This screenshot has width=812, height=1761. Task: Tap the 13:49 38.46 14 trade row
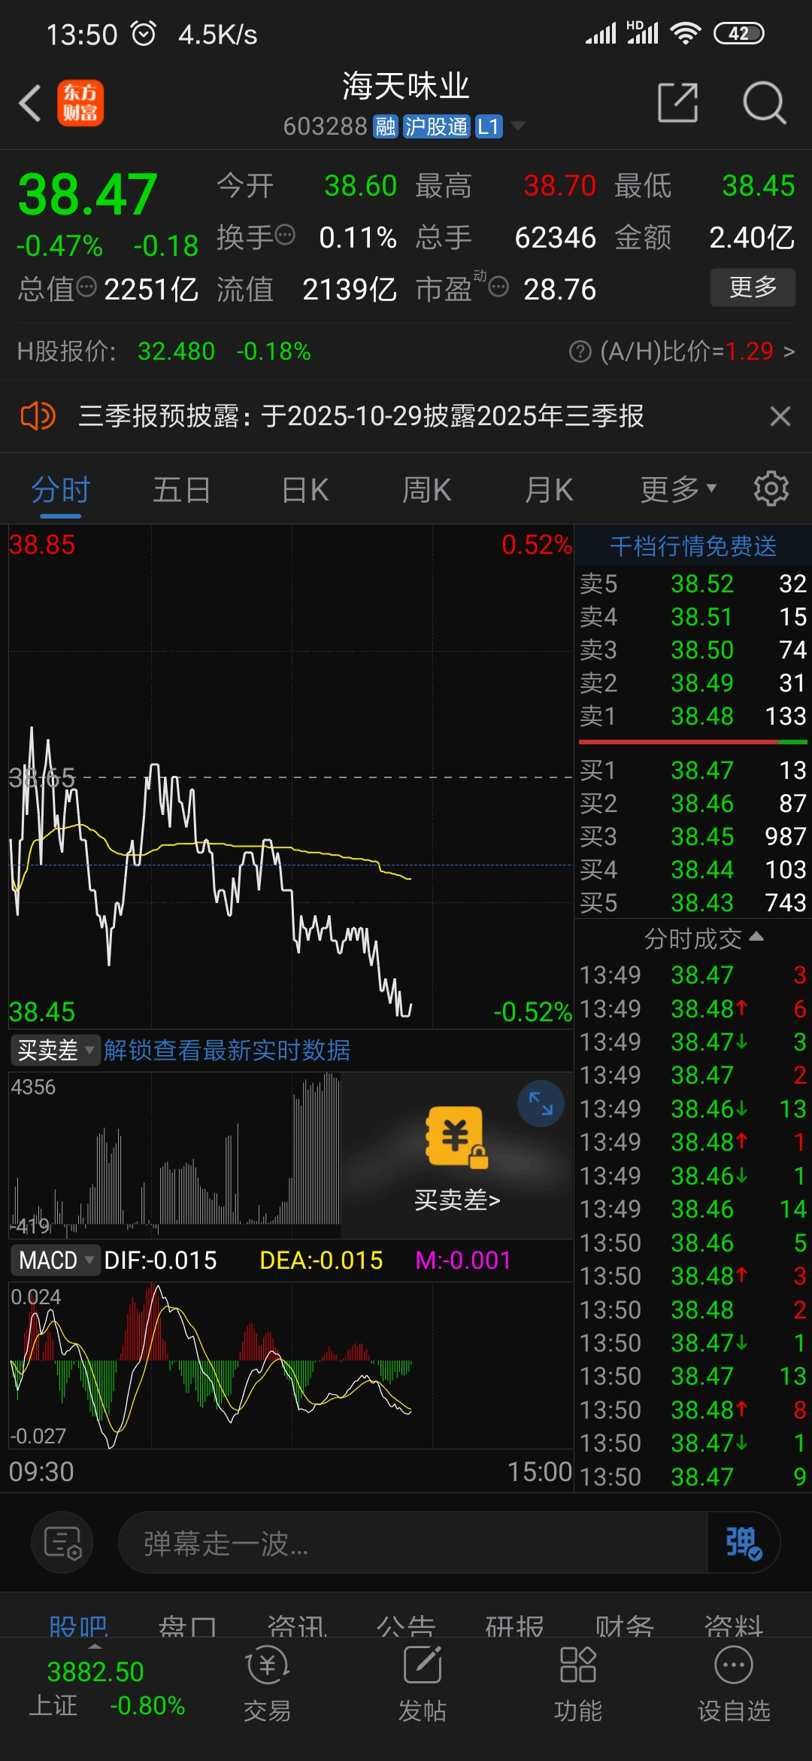coord(693,1209)
